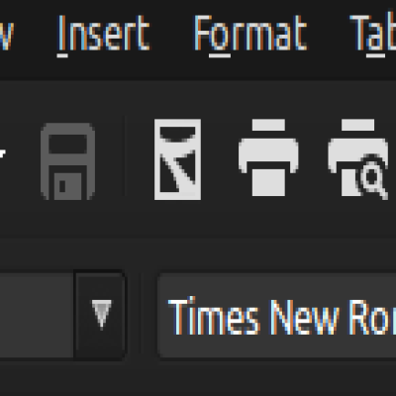Open the partially visible Table menu
This screenshot has width=396, height=396.
coord(373,33)
